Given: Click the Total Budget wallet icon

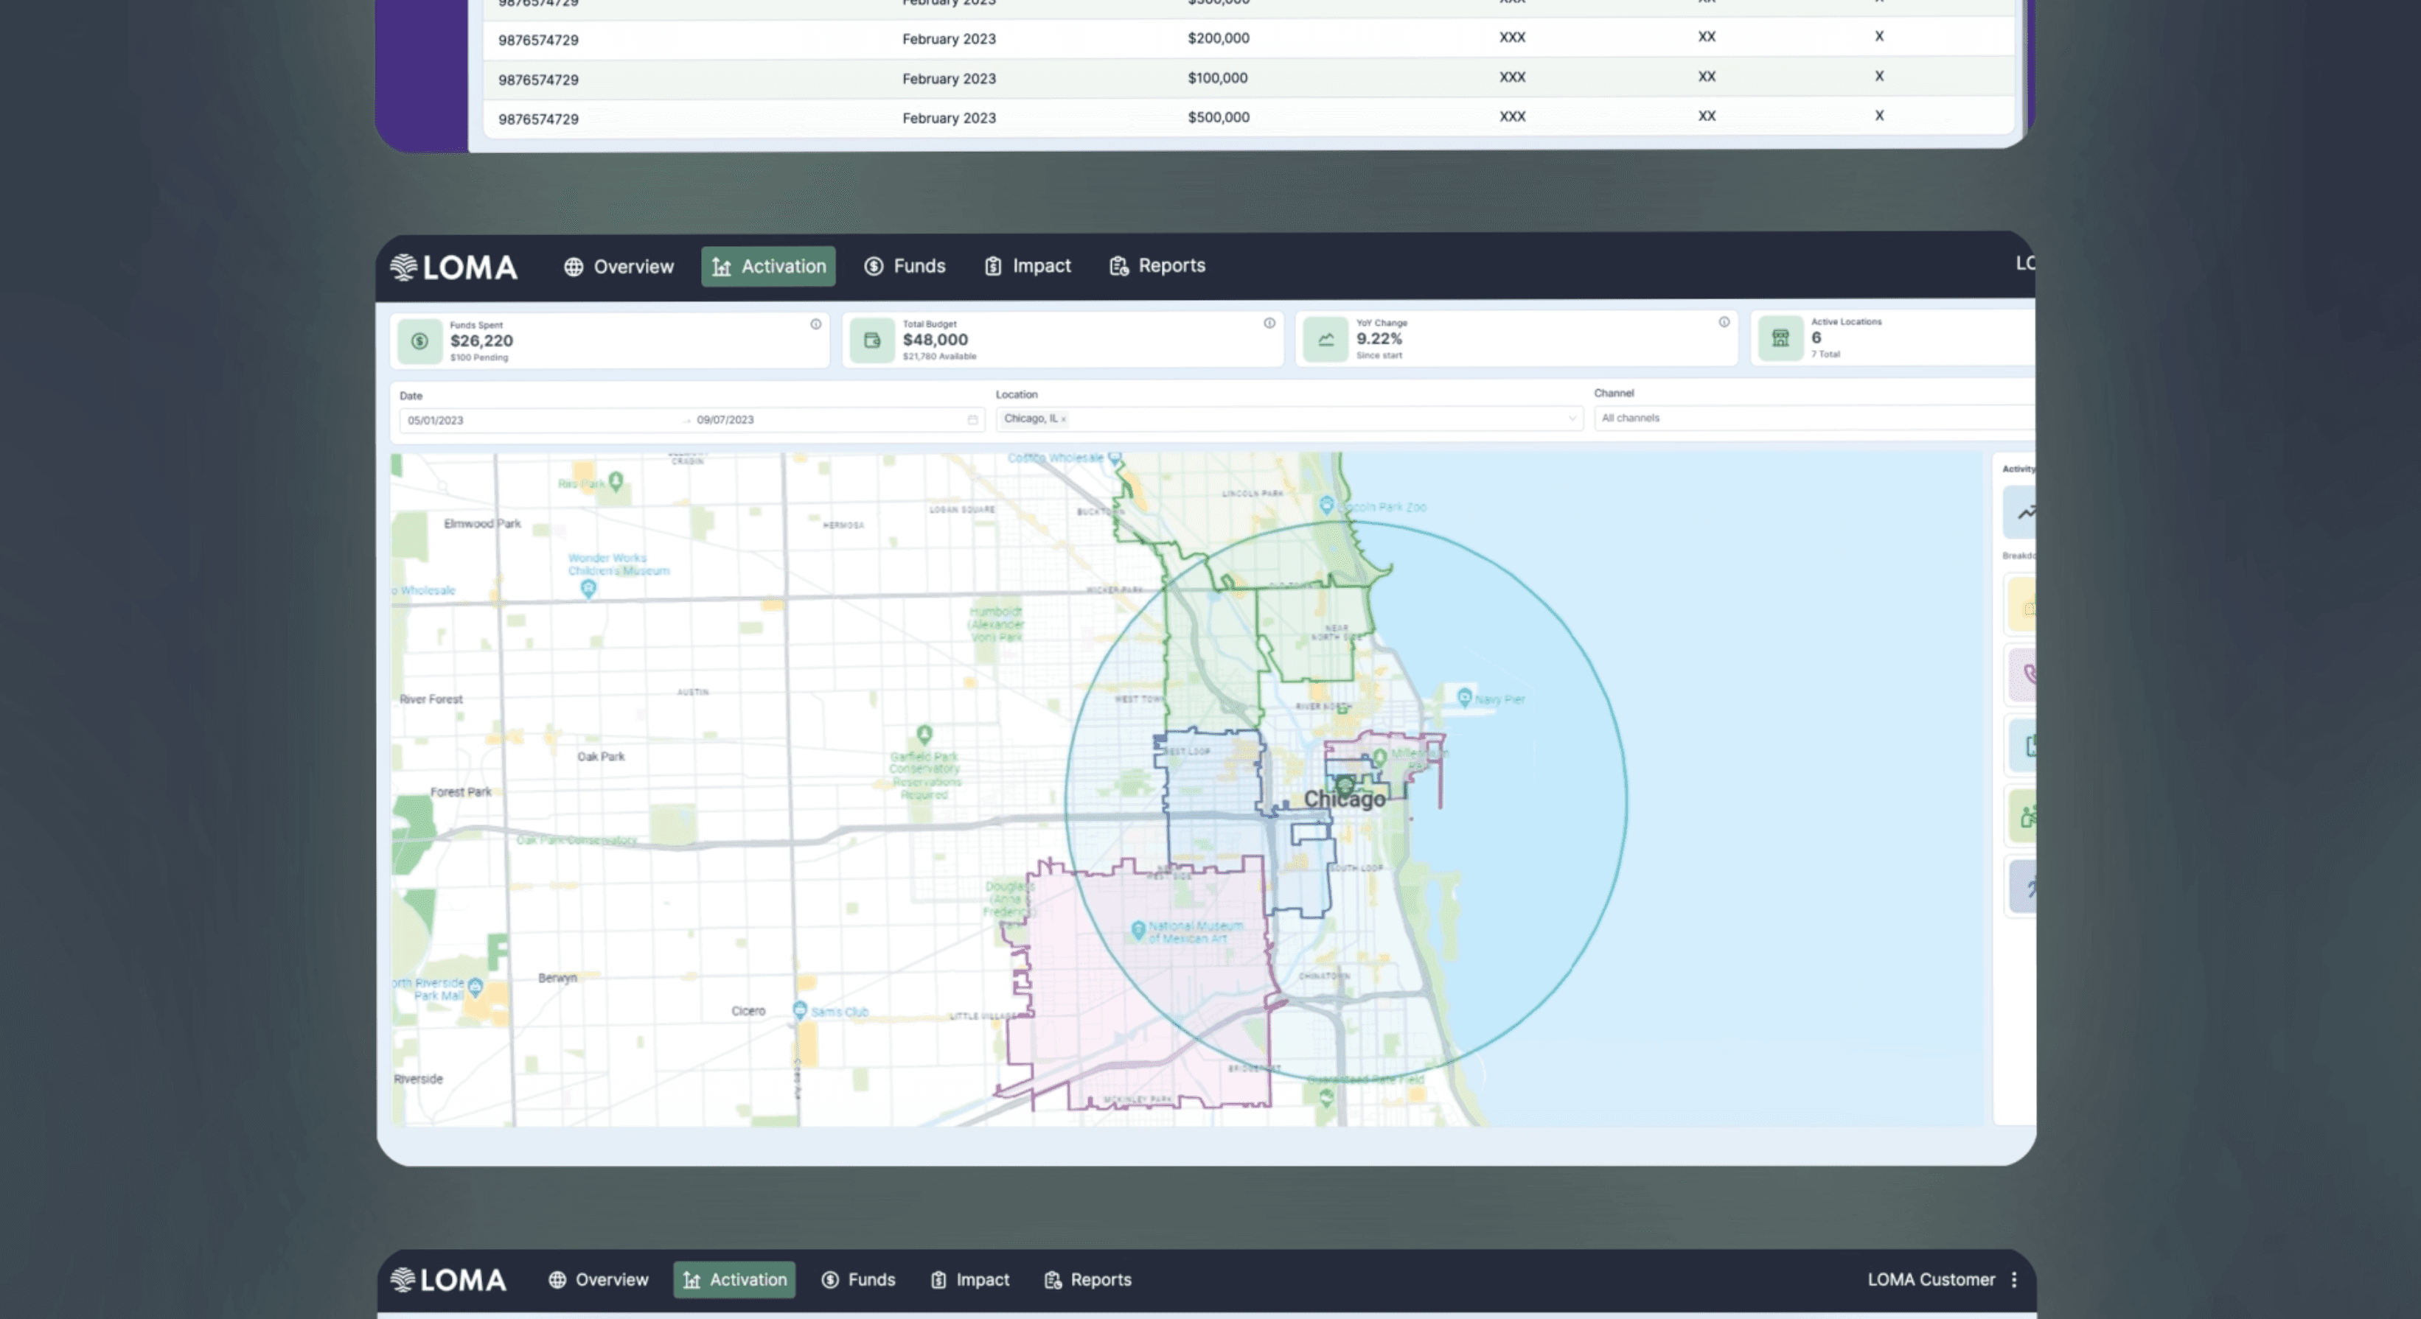Looking at the screenshot, I should tap(872, 340).
